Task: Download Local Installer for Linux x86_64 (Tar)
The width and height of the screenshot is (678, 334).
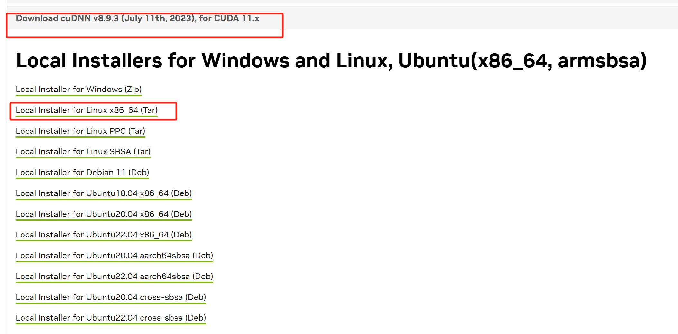Action: click(87, 110)
